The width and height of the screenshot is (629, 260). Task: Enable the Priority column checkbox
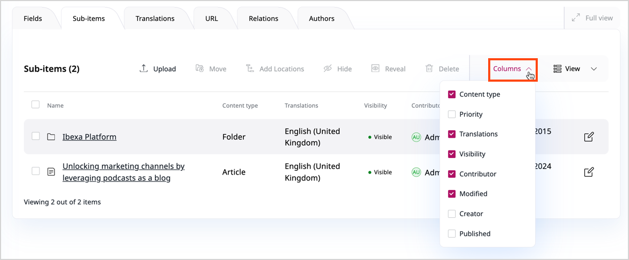tap(452, 114)
